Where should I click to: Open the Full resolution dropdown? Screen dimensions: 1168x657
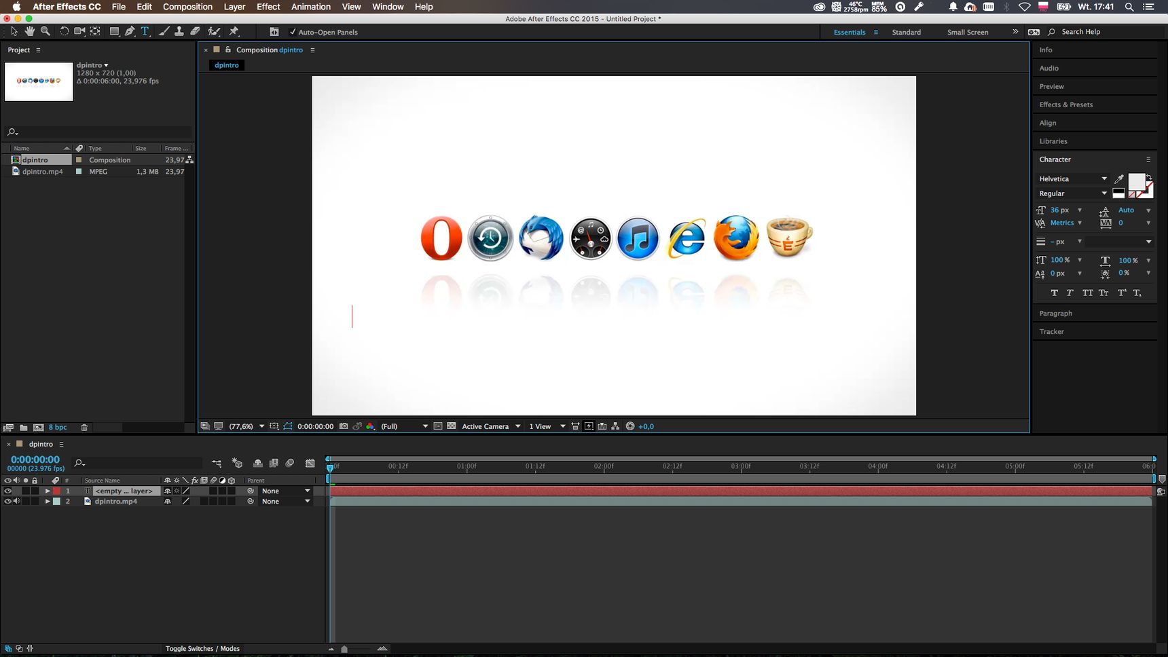(x=405, y=426)
